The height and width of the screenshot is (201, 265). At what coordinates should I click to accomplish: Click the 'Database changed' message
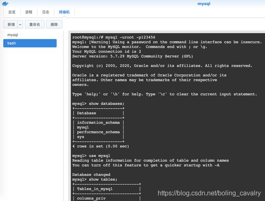91,175
